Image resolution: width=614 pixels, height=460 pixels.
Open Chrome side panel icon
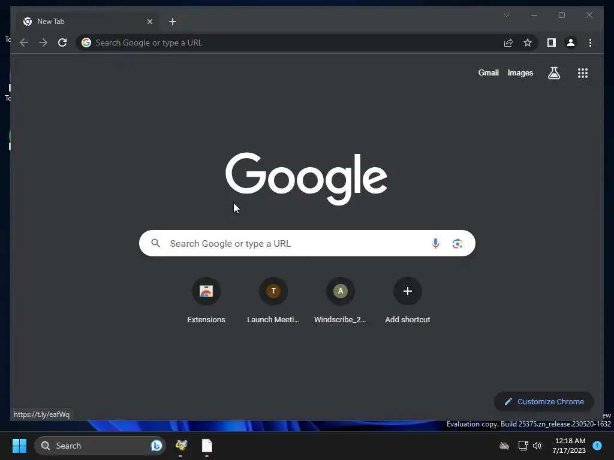552,43
